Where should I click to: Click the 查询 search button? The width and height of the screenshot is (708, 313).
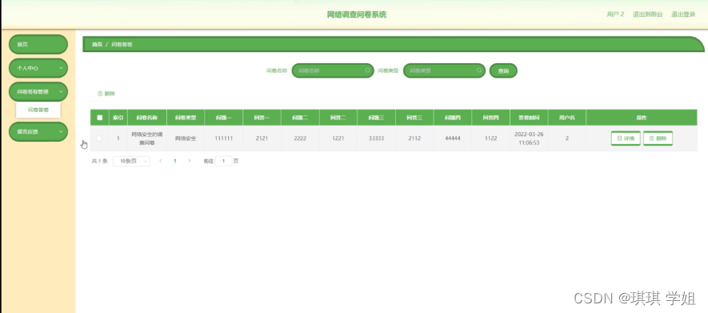503,71
